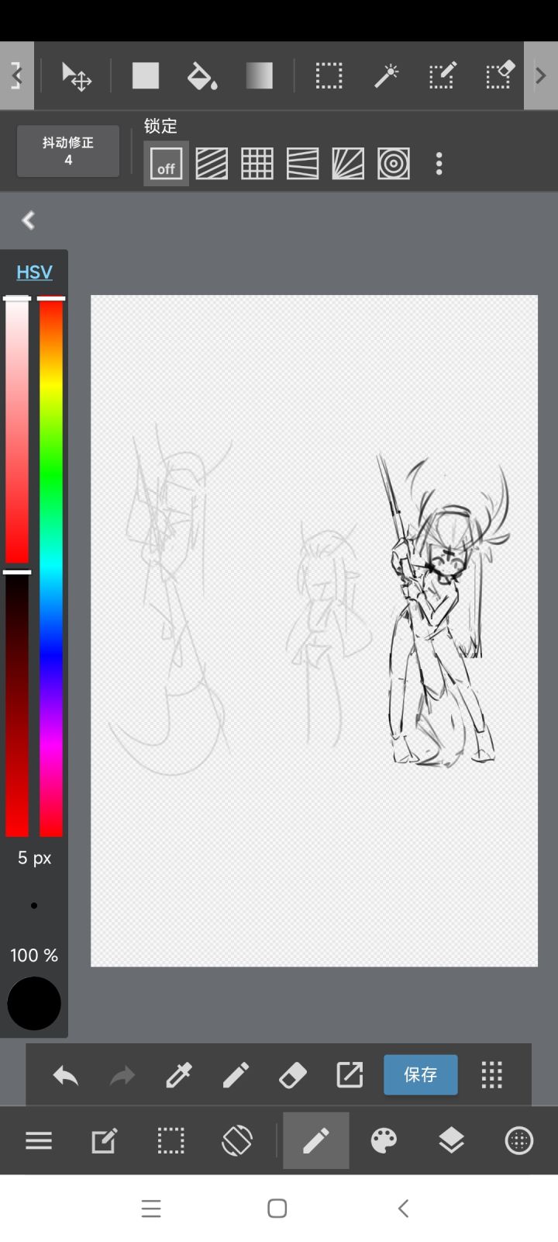
Task: Enable the concentric circle snap guide
Action: (394, 164)
